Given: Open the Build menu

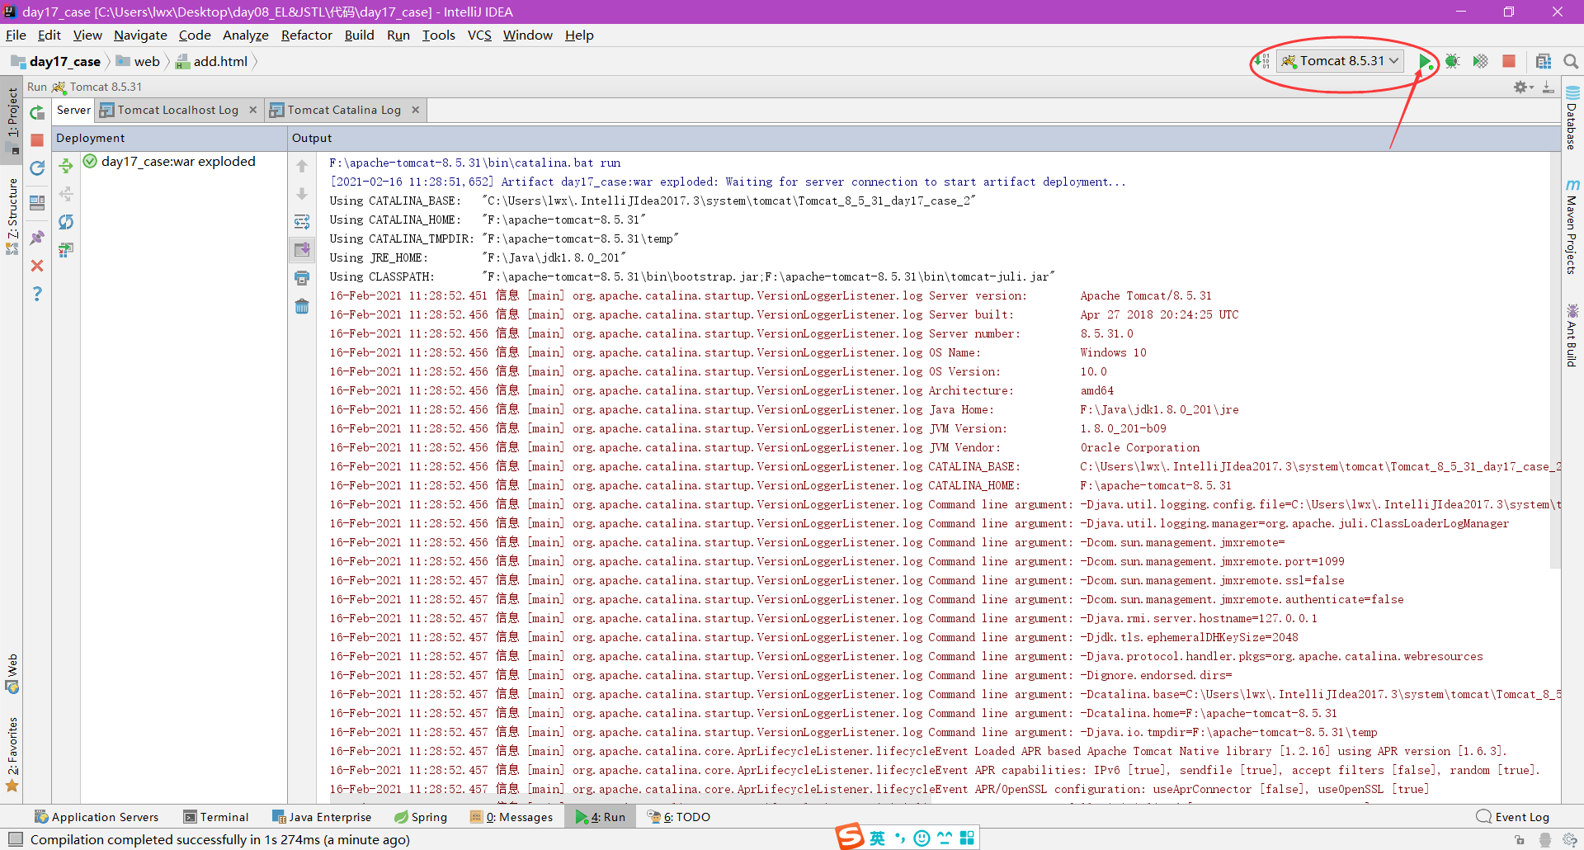Looking at the screenshot, I should pos(359,35).
